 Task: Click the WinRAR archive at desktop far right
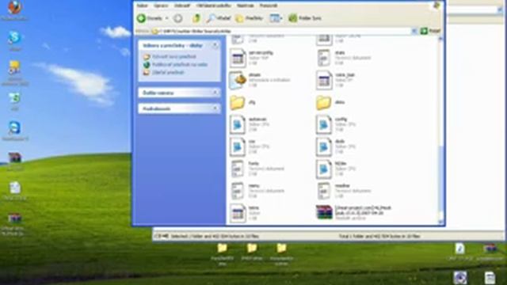tap(490, 249)
